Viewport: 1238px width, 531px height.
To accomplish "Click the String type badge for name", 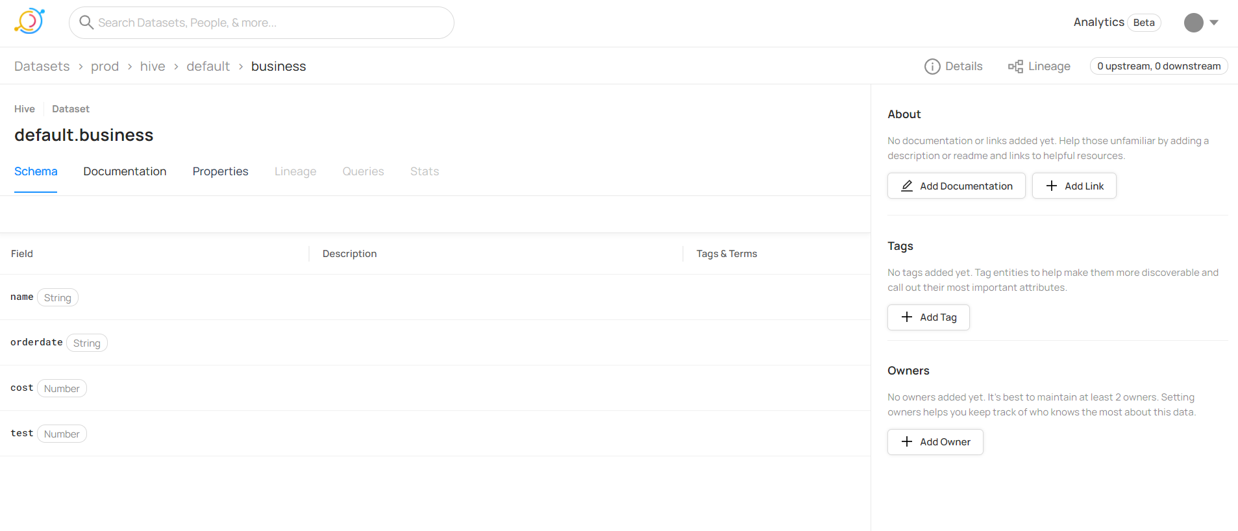I will pyautogui.click(x=58, y=297).
